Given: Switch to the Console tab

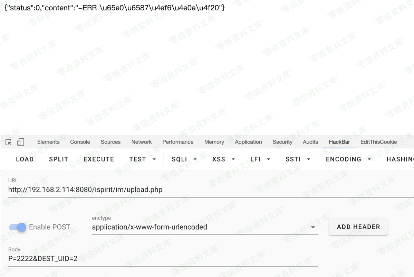Looking at the screenshot, I should 80,142.
